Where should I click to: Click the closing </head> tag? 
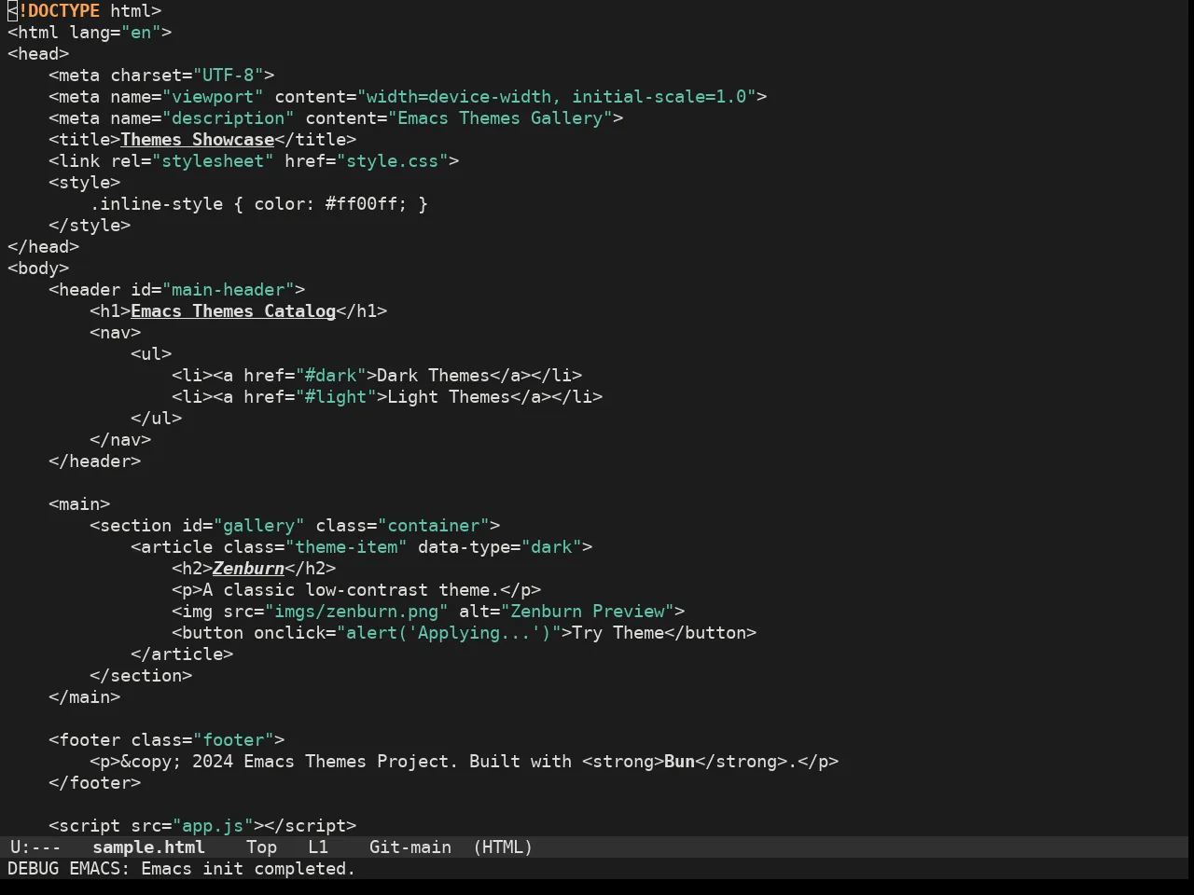coord(44,247)
